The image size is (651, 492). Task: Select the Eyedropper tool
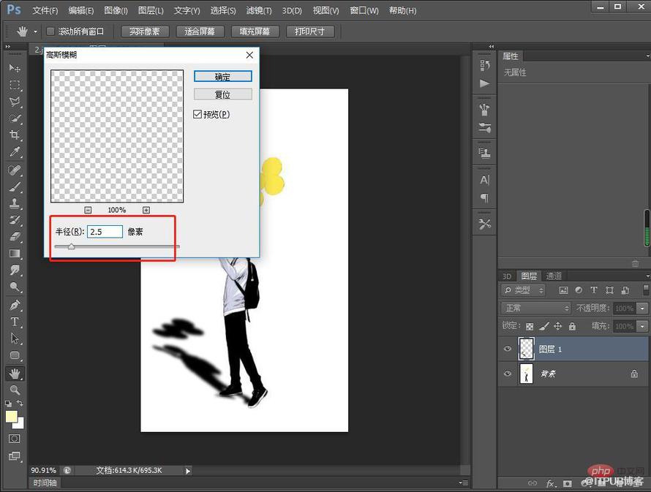(15, 152)
